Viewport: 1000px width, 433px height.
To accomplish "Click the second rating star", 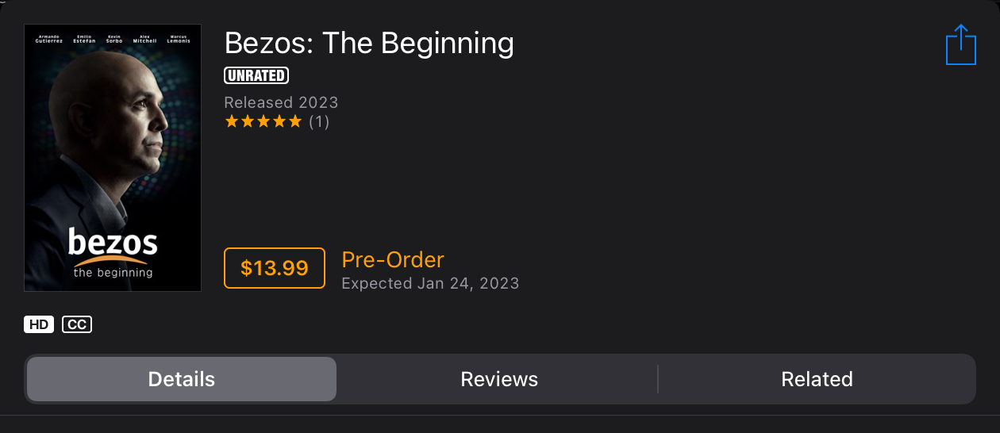I will (248, 121).
